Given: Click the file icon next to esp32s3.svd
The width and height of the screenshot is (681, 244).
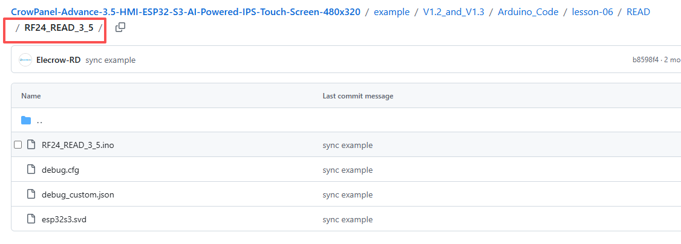Looking at the screenshot, I should 31,219.
